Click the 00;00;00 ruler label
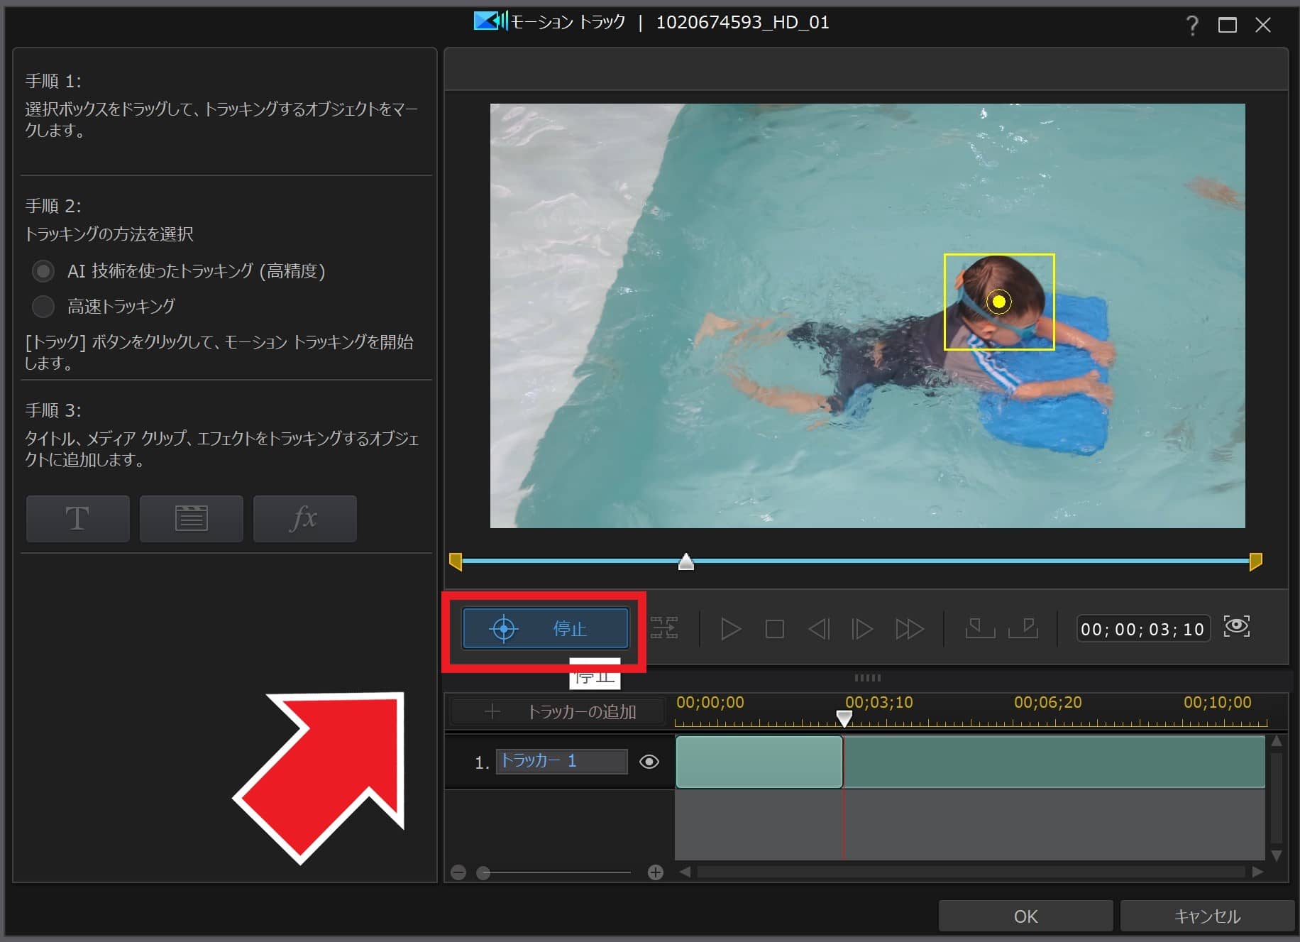1300x942 pixels. pos(710,702)
